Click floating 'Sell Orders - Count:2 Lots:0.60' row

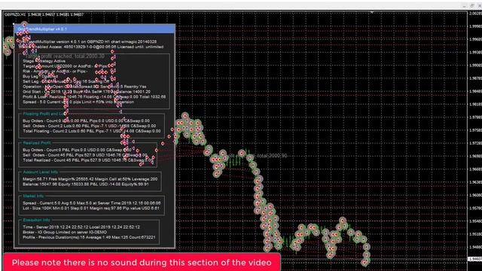tap(89, 126)
